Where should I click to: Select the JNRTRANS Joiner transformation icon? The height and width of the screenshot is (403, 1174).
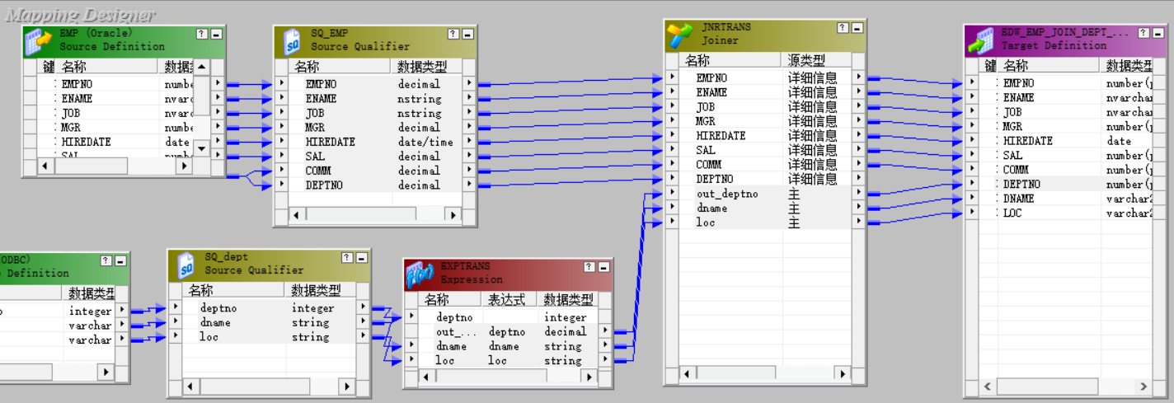click(680, 35)
